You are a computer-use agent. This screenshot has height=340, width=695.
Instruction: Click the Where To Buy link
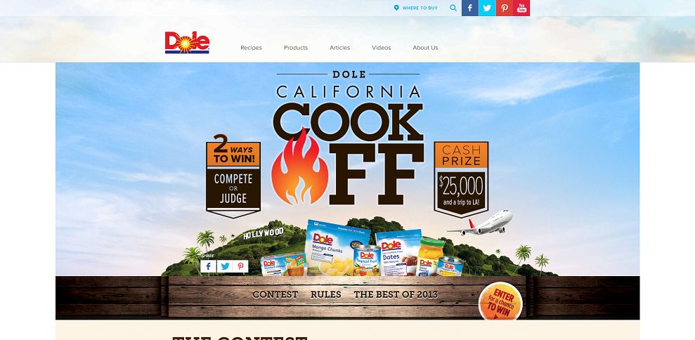[416, 8]
